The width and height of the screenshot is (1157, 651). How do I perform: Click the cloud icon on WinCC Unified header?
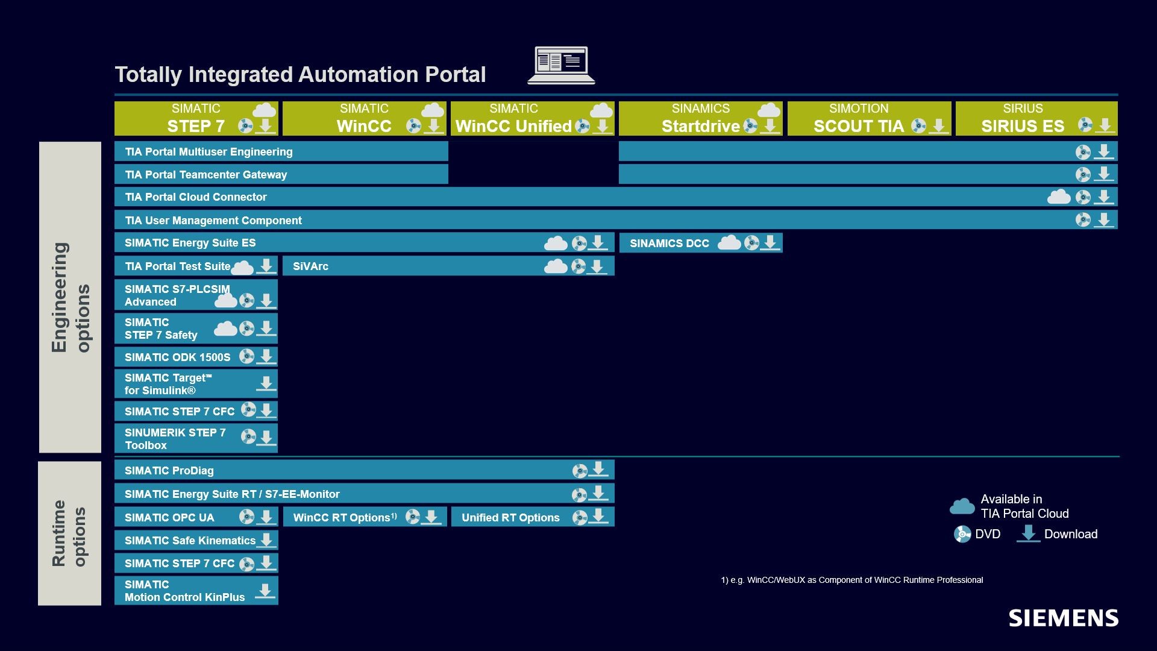[x=601, y=110]
